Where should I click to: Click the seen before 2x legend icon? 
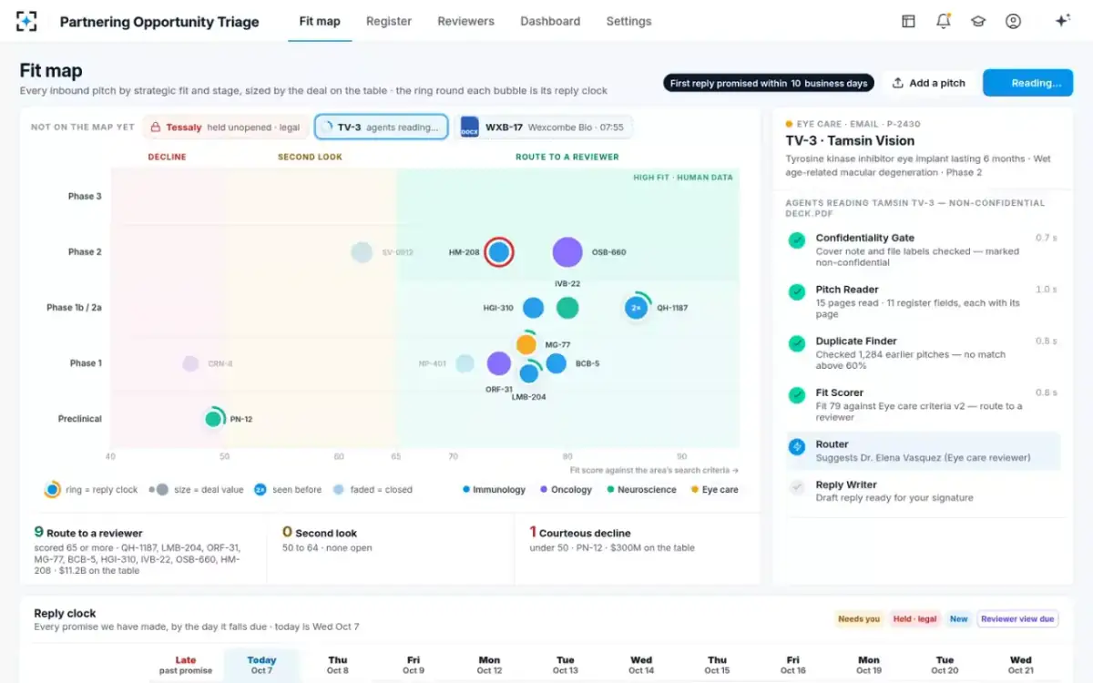point(260,489)
